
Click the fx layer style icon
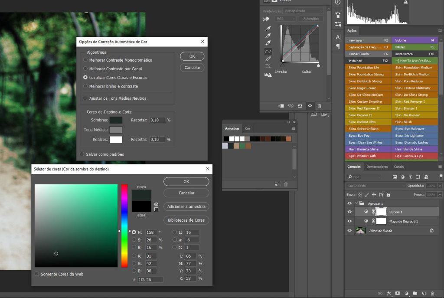click(x=389, y=293)
